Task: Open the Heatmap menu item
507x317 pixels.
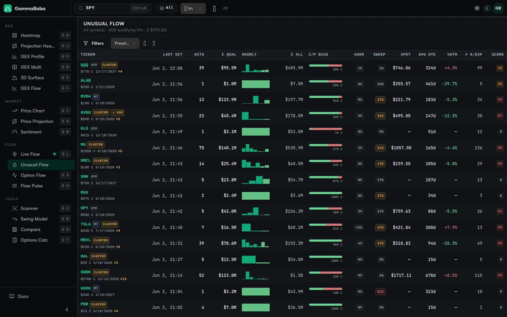Action: 41,36
